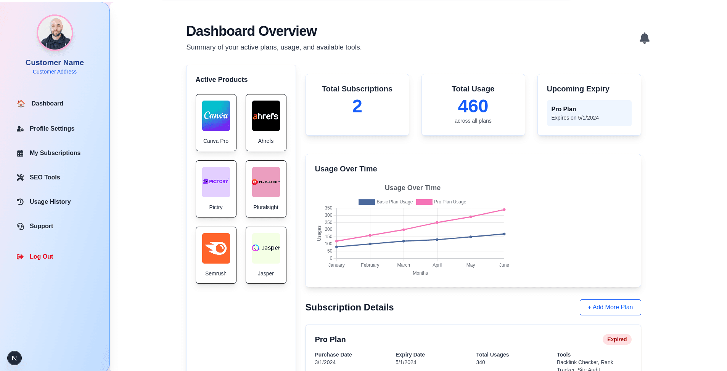View Usage History in the sidebar
Image resolution: width=727 pixels, height=371 pixels.
50,202
